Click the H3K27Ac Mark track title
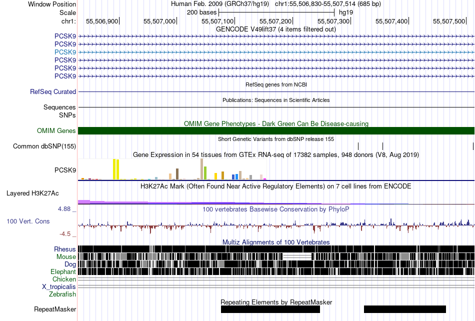475x321 pixels. (x=276, y=186)
